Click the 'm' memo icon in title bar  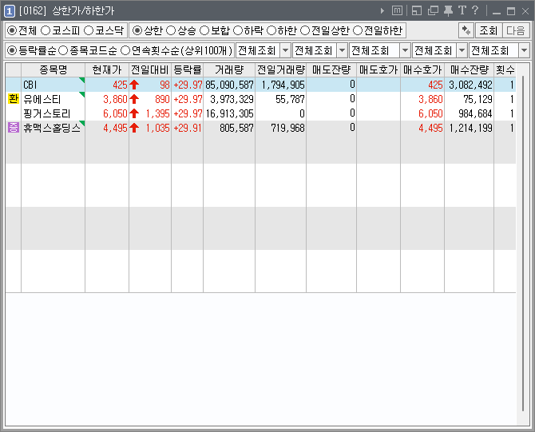click(x=397, y=10)
